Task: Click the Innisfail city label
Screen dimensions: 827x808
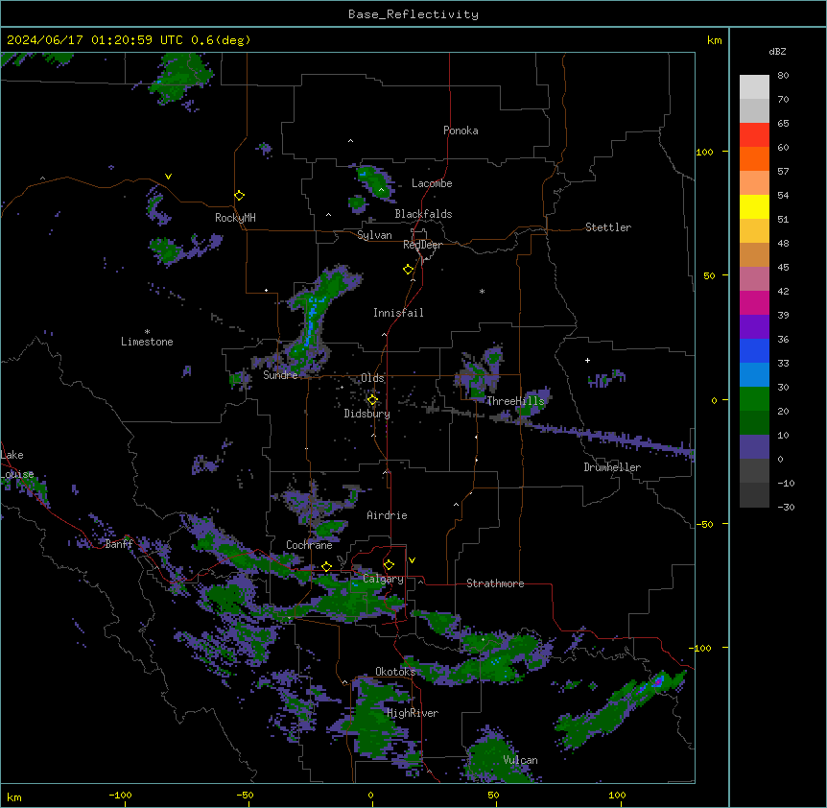Action: click(398, 313)
